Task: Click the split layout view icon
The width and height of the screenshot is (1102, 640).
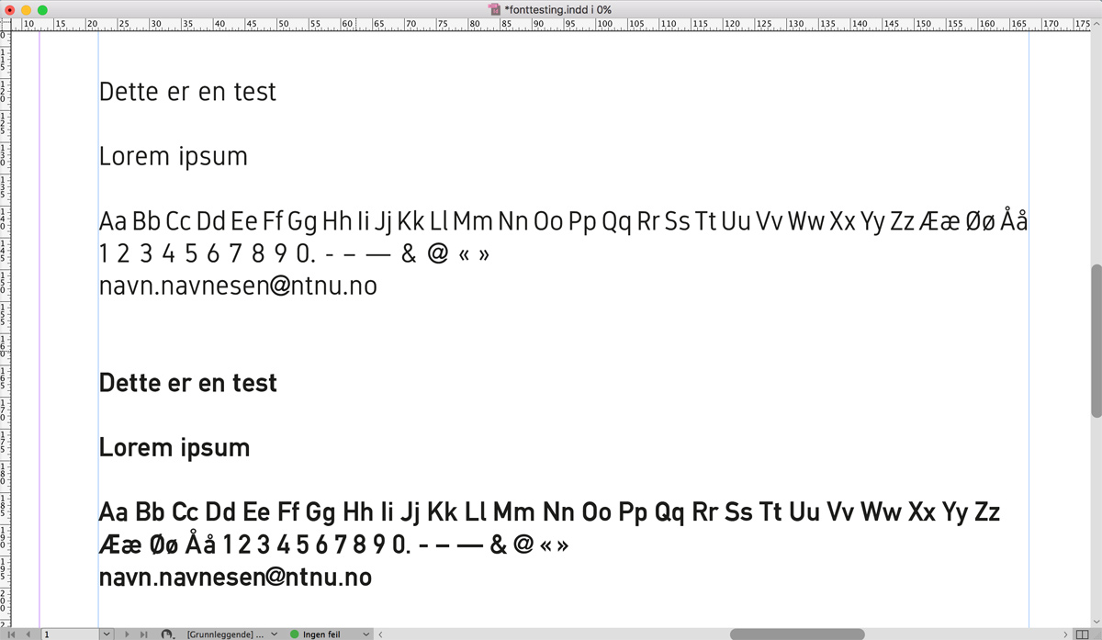Action: tap(1081, 634)
